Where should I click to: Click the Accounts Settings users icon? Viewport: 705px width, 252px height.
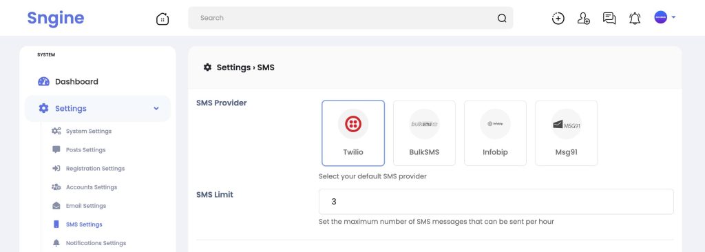point(56,187)
